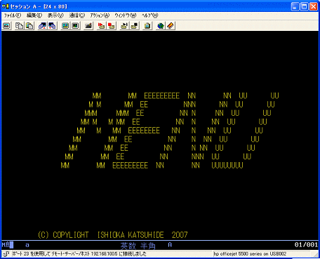This screenshot has width=320, height=259.
Task: Click the Send File to host icon
Action: coord(42,25)
